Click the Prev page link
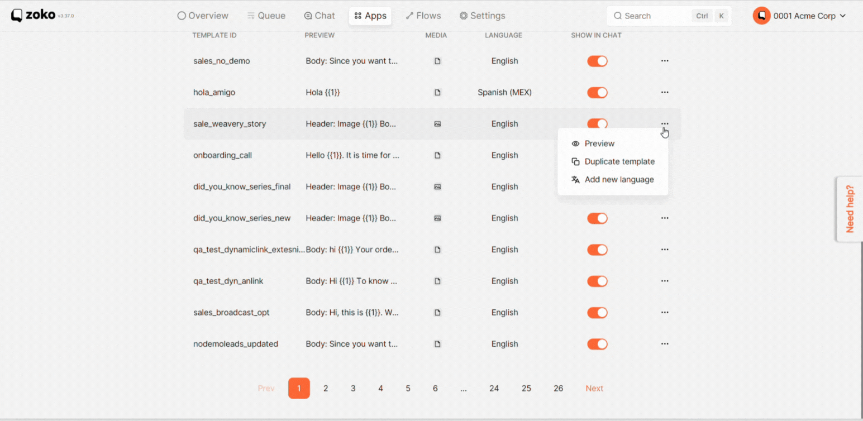863x421 pixels. (x=266, y=388)
